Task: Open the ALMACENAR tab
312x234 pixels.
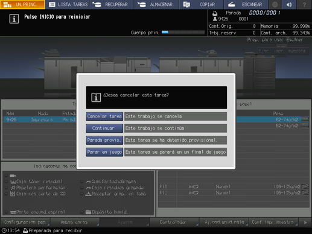Action: [156, 4]
